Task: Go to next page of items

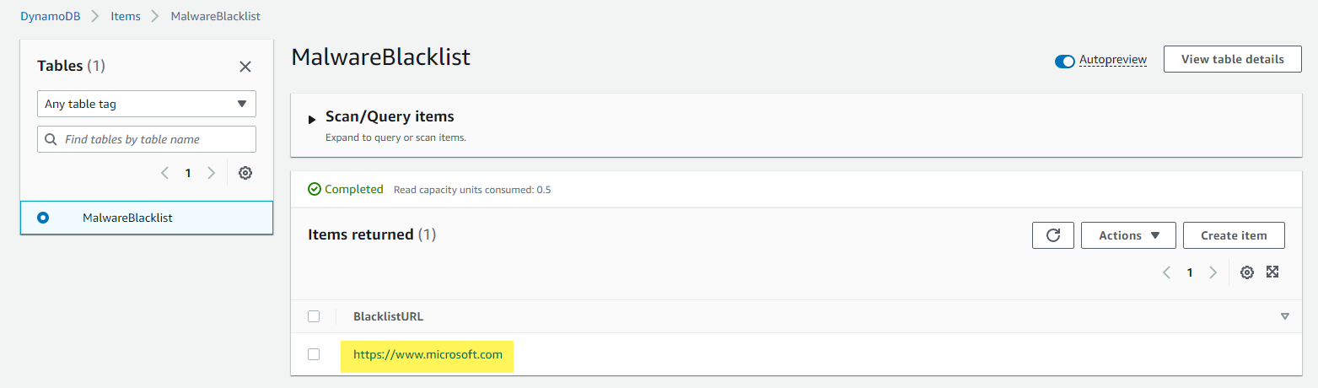Action: pyautogui.click(x=1213, y=272)
